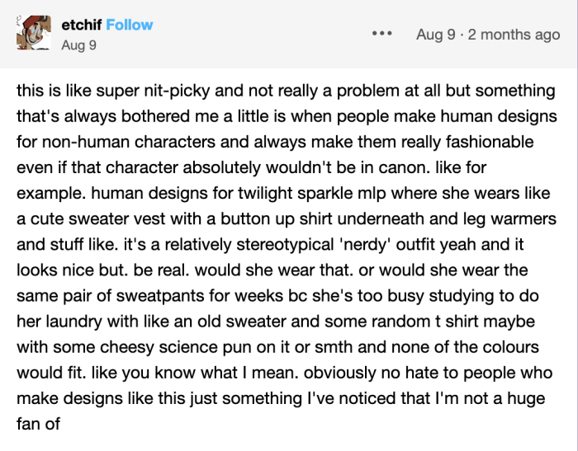Follow the etchif blog

pyautogui.click(x=130, y=25)
